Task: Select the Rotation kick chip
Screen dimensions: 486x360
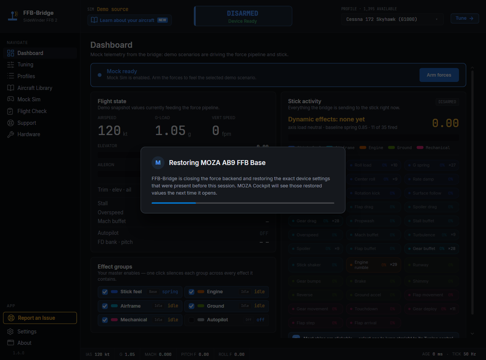Action: 374,193
